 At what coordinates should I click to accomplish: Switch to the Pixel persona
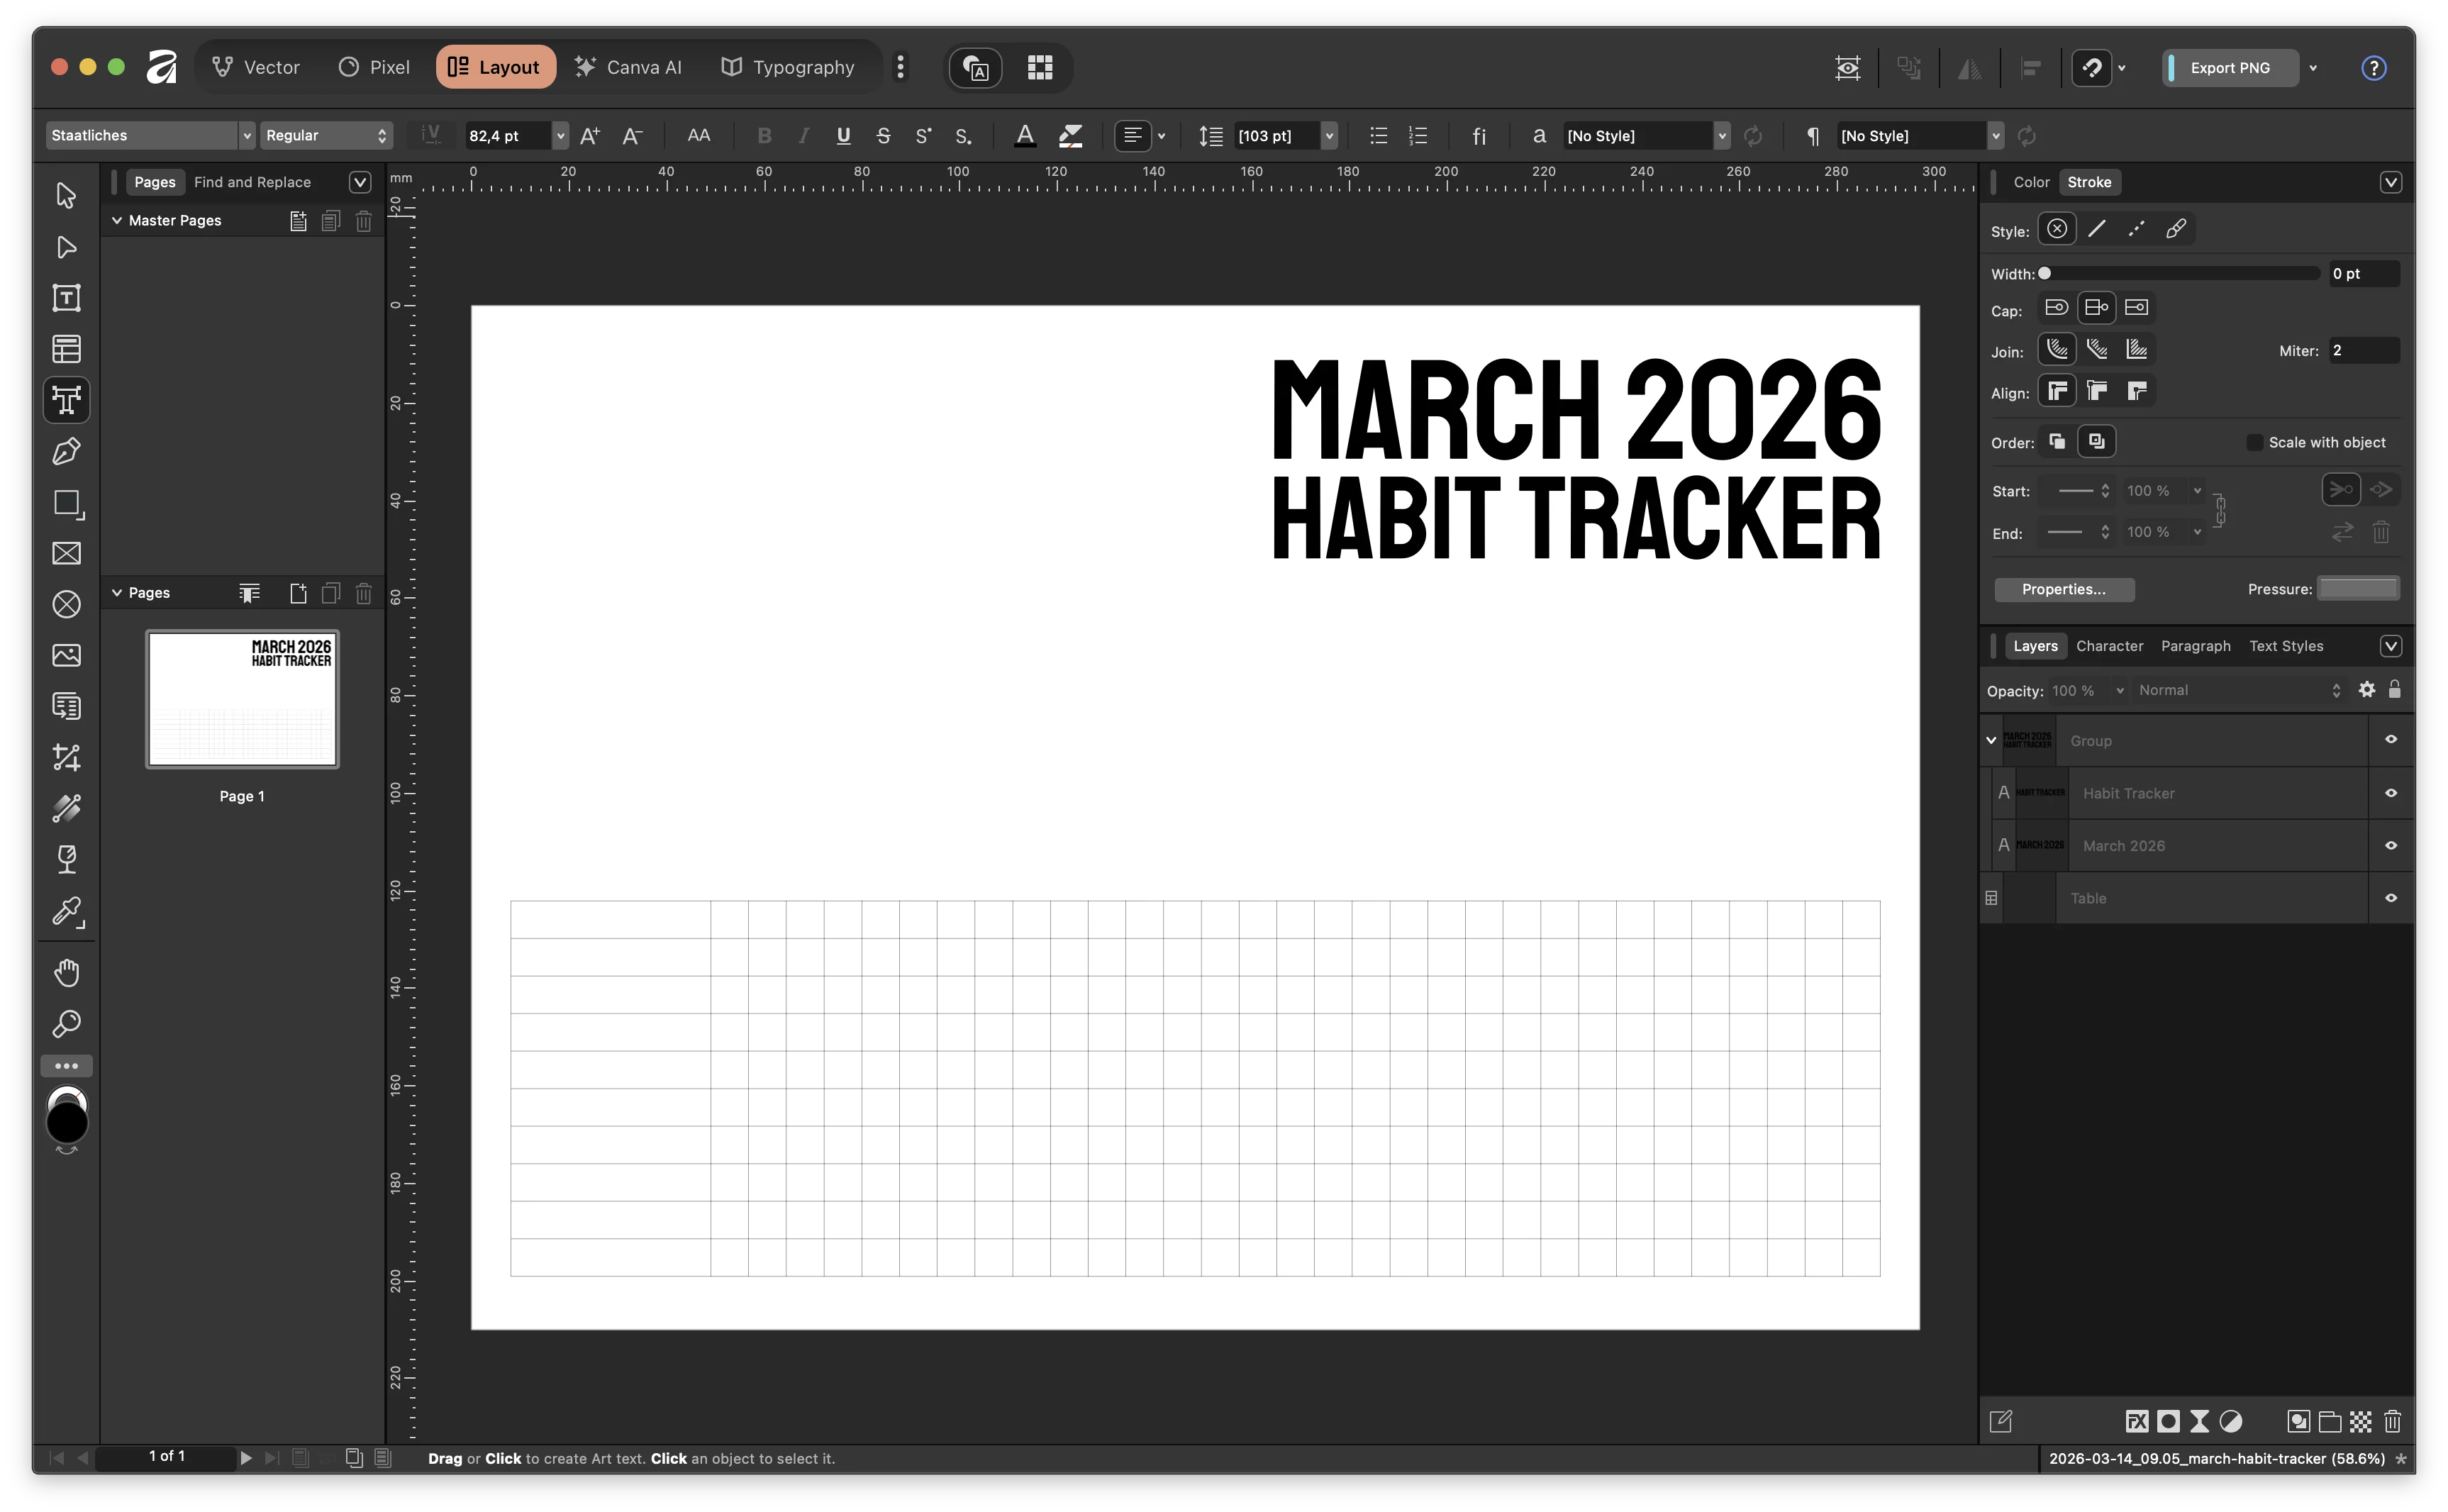coord(374,67)
